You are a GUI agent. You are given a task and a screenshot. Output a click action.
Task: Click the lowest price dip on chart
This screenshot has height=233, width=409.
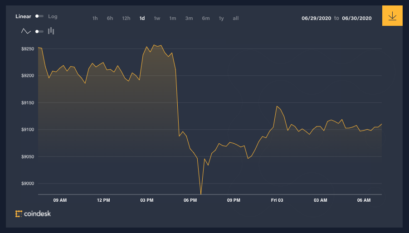point(201,194)
